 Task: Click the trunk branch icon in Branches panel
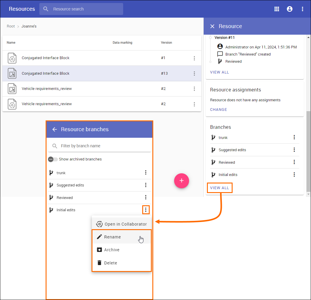213,137
